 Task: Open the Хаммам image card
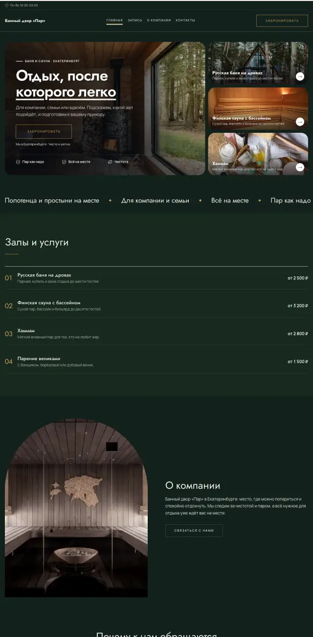pos(258,154)
